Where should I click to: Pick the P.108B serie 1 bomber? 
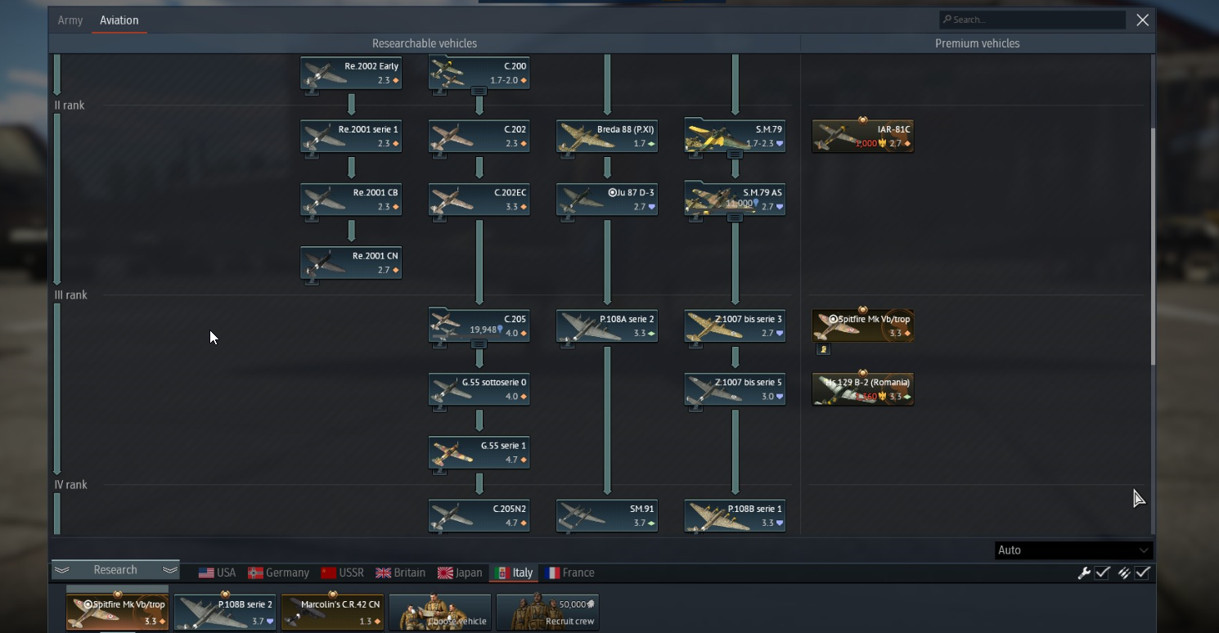pyautogui.click(x=735, y=516)
